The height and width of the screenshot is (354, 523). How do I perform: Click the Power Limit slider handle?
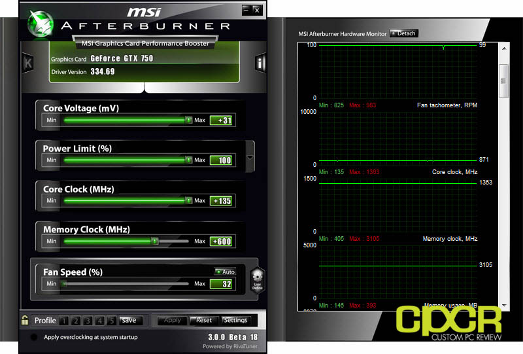188,160
